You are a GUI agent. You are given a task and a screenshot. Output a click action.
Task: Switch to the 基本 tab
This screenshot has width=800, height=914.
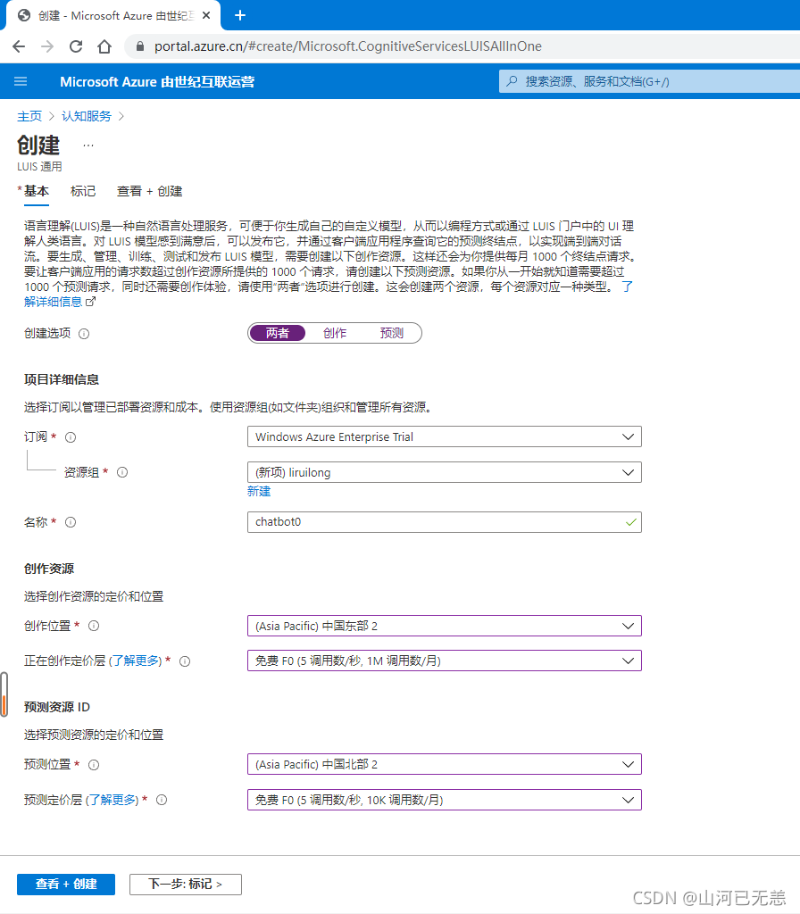pyautogui.click(x=36, y=191)
